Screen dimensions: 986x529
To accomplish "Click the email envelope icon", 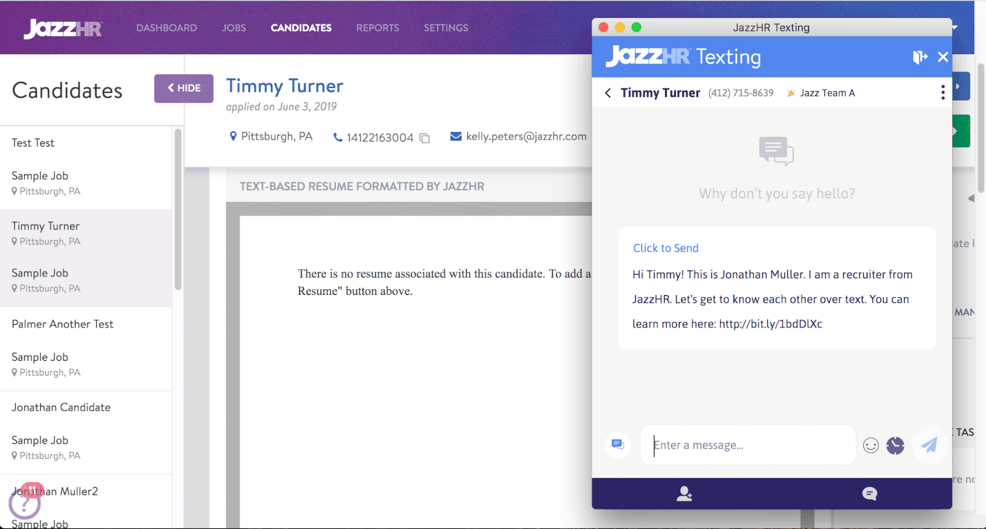I will (455, 136).
